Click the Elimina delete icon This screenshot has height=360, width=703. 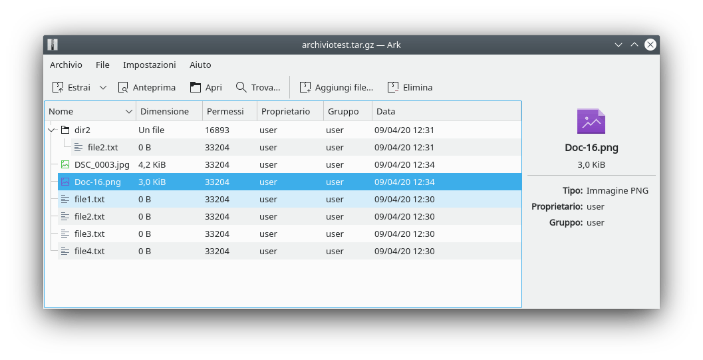[392, 87]
